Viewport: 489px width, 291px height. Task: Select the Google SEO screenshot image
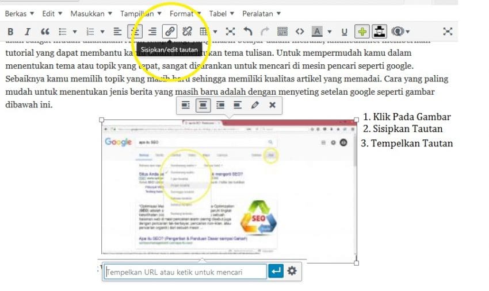point(229,191)
